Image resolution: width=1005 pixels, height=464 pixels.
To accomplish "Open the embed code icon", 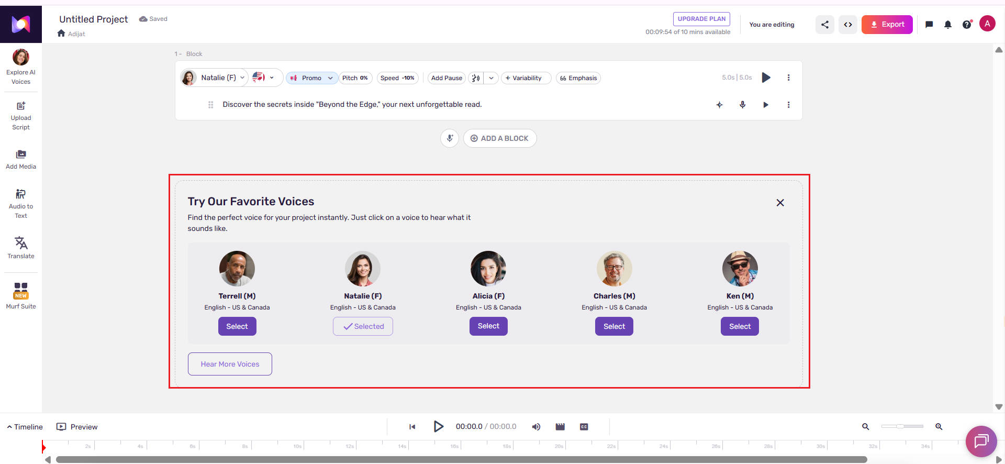I will (x=848, y=25).
